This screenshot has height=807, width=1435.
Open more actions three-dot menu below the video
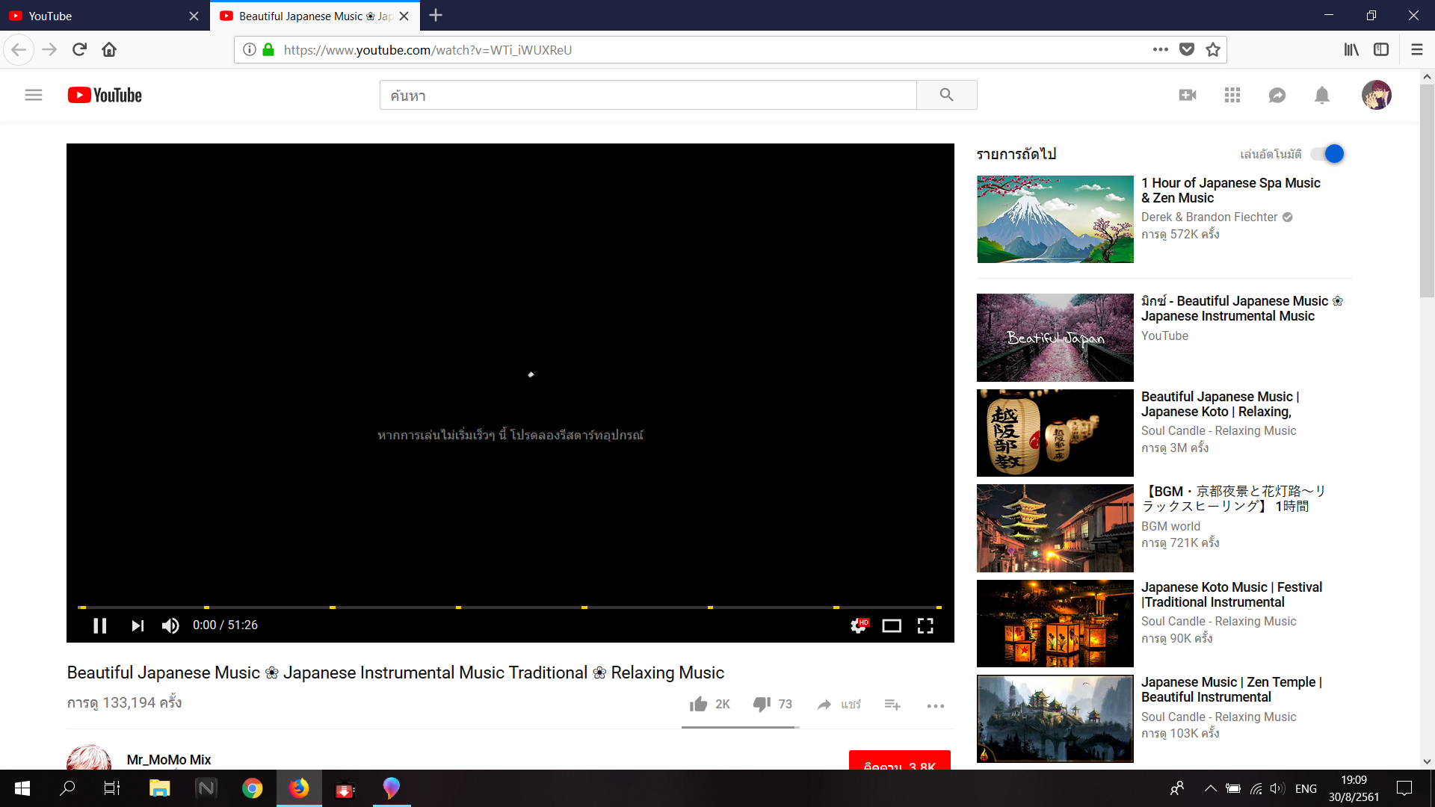click(x=935, y=705)
